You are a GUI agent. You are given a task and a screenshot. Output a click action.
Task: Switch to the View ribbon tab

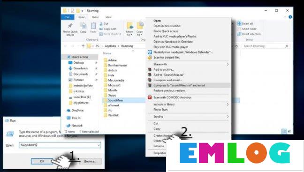tap(108, 17)
